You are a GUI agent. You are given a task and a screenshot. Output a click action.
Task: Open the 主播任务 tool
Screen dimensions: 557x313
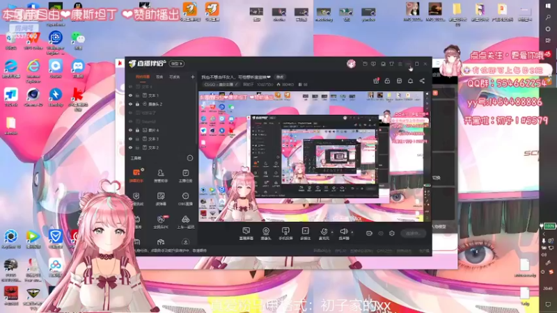(185, 175)
